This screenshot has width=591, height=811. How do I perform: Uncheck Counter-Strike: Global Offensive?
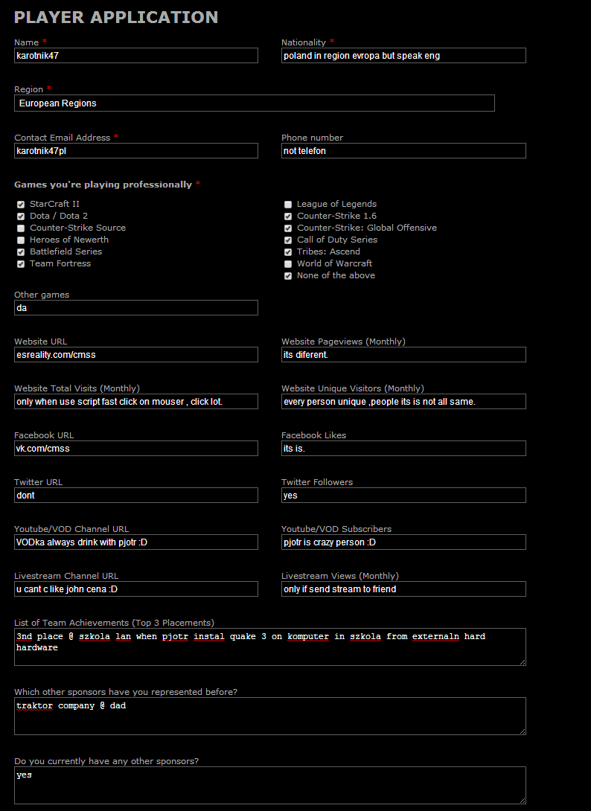(288, 228)
